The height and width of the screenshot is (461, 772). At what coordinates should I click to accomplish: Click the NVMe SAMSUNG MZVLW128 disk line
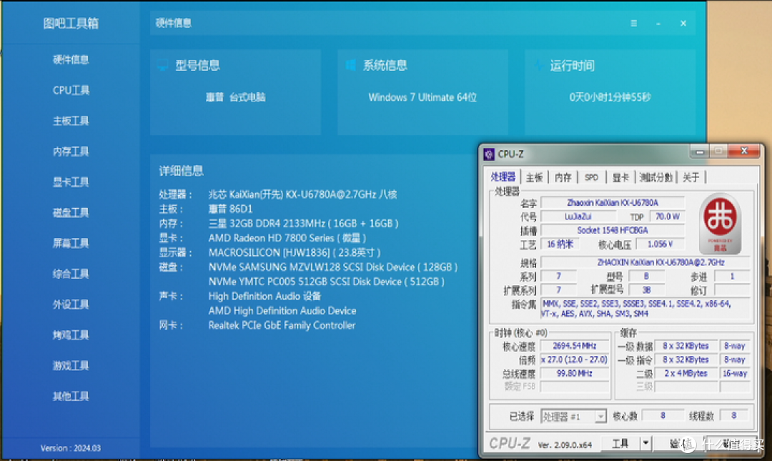point(333,267)
